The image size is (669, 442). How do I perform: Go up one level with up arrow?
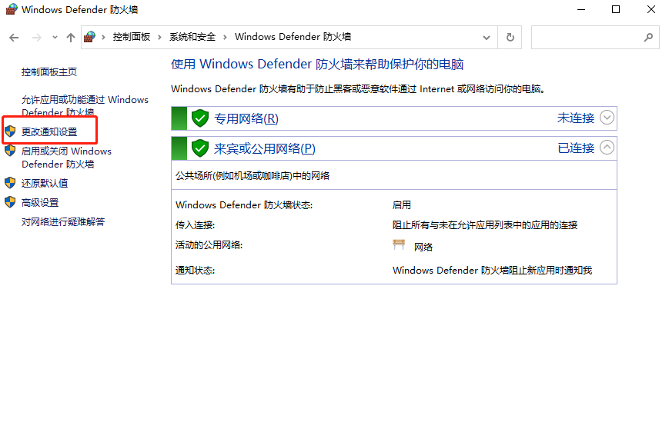pos(71,38)
